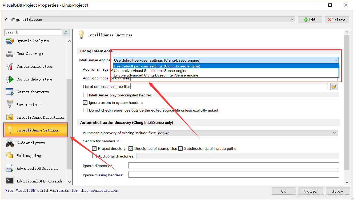
Task: Enable Additional directories checkbox
Action: (x=94, y=156)
